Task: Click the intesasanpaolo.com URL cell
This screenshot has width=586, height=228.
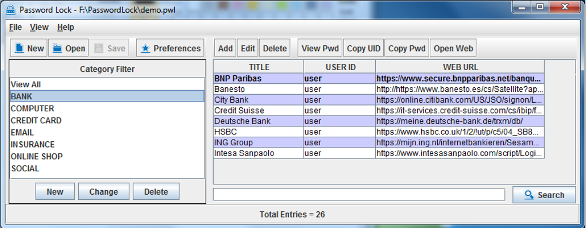Action: point(460,153)
